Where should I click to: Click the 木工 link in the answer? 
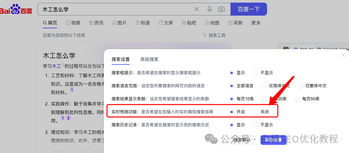coord(56,66)
